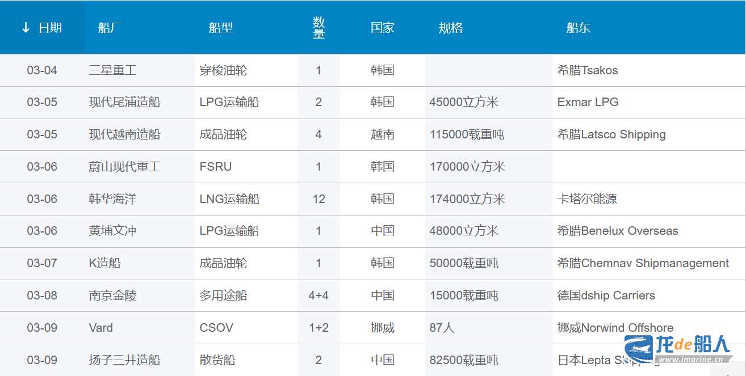Select spec 115000载重吨
The width and height of the screenshot is (746, 376).
point(467,134)
